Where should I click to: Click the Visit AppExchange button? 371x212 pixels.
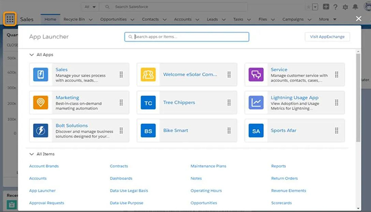[x=327, y=37]
